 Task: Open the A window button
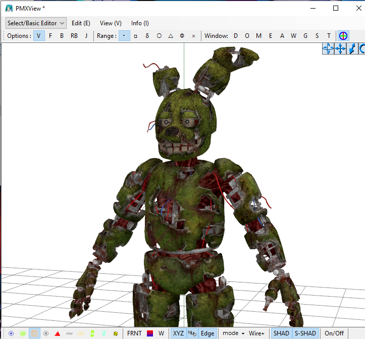point(282,36)
